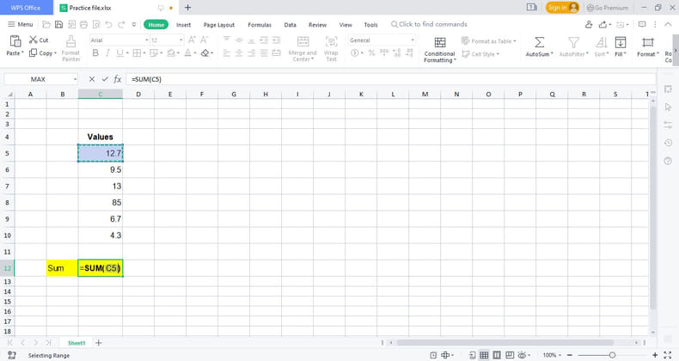Image resolution: width=679 pixels, height=361 pixels.
Task: Toggle italic formatting
Action: coord(107,52)
